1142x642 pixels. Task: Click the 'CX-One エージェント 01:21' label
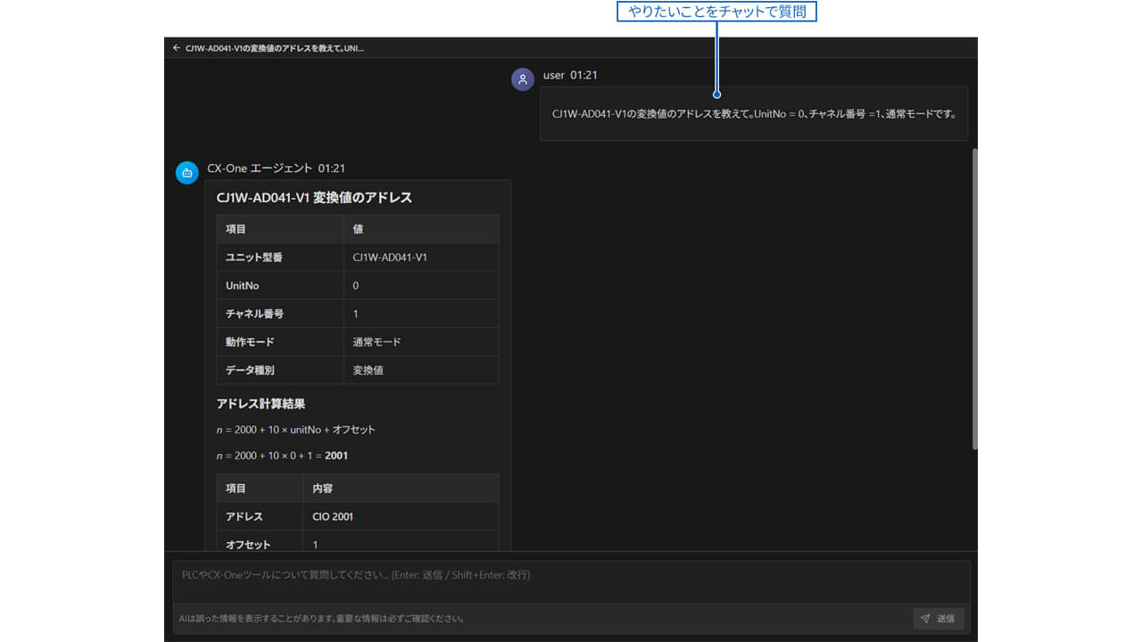pos(276,168)
